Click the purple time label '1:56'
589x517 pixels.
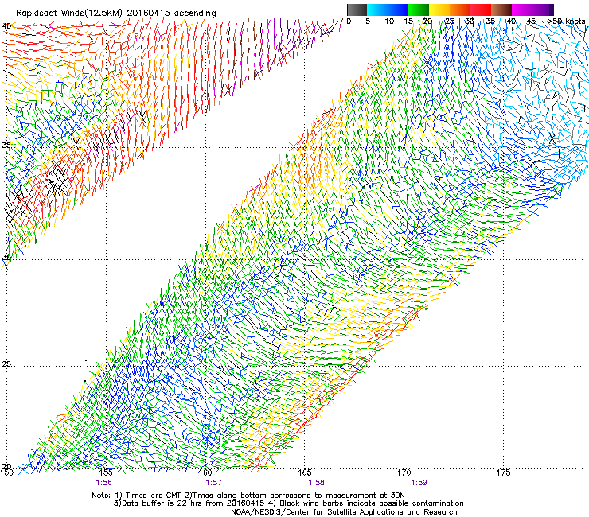coord(103,483)
